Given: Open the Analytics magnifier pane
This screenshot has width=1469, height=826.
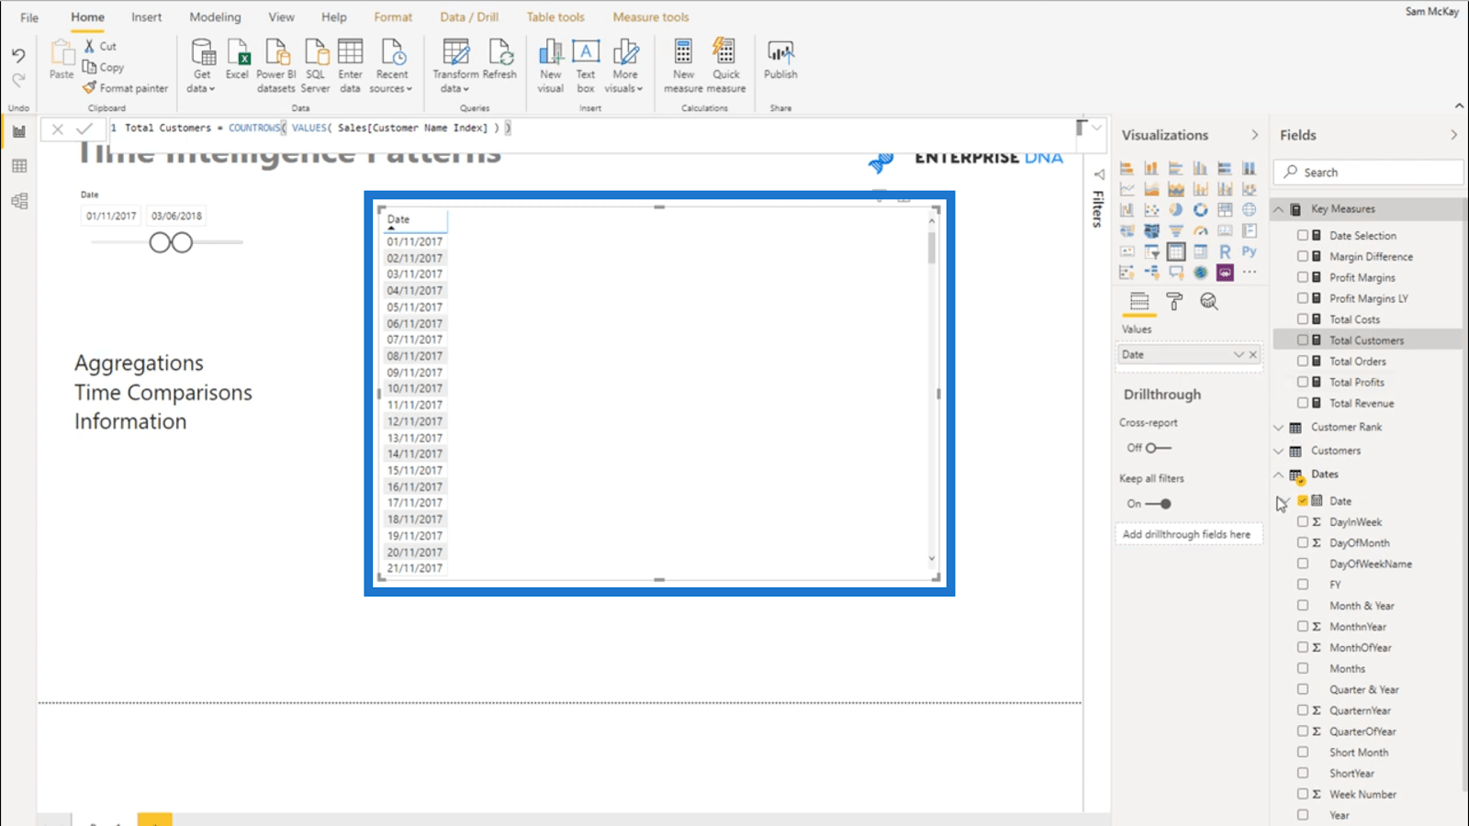Looking at the screenshot, I should (1208, 301).
